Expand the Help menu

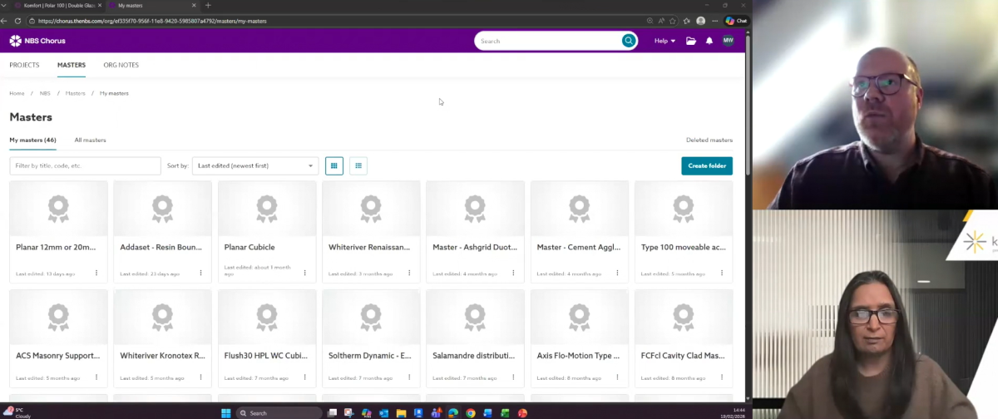[665, 41]
